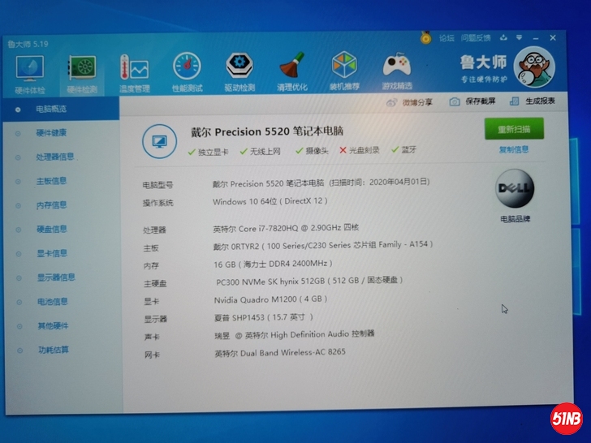Click the Core i7-7820HQ processor value
Viewport: 591px width, 443px height.
point(286,228)
